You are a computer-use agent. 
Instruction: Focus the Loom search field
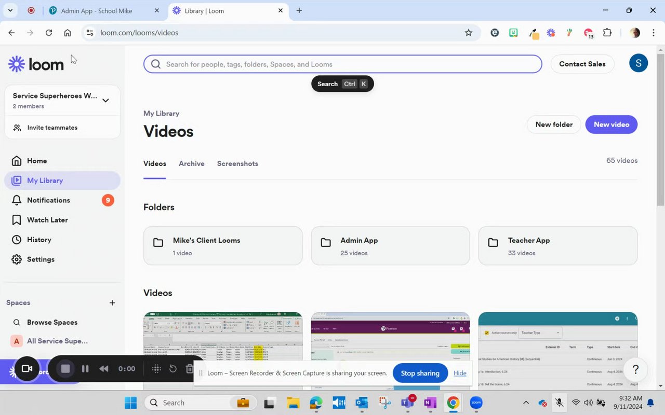tap(343, 64)
